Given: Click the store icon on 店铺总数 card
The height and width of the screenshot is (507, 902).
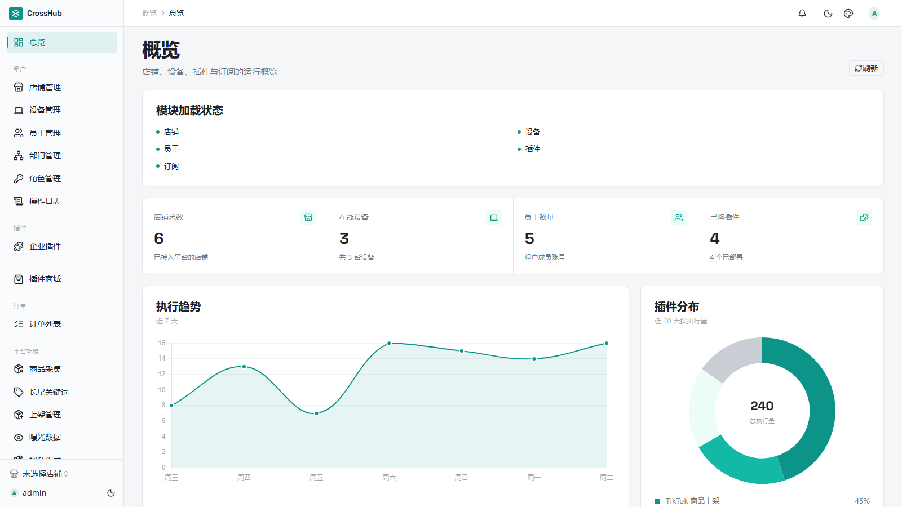Looking at the screenshot, I should tap(308, 217).
